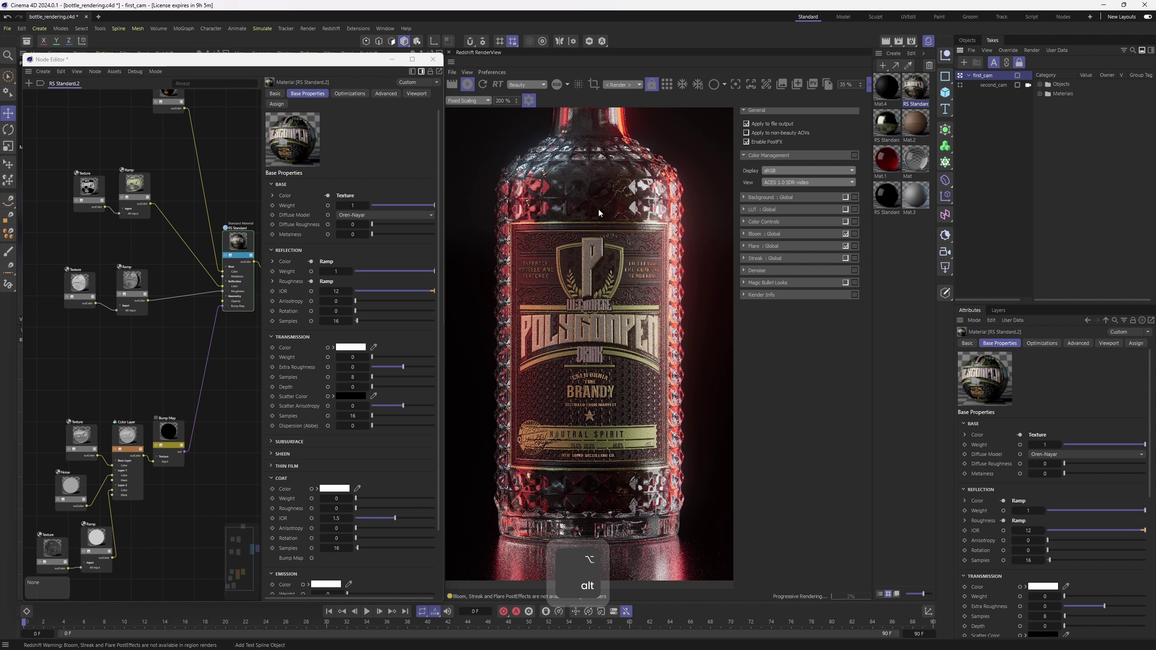1156x650 pixels.
Task: Toggle LUT Global checkbox
Action: 845,209
